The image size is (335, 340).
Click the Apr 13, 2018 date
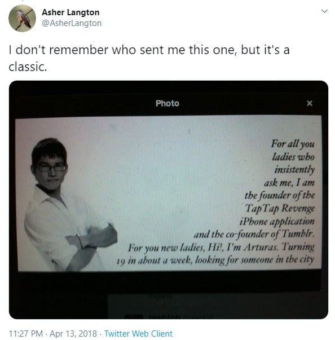[73, 333]
